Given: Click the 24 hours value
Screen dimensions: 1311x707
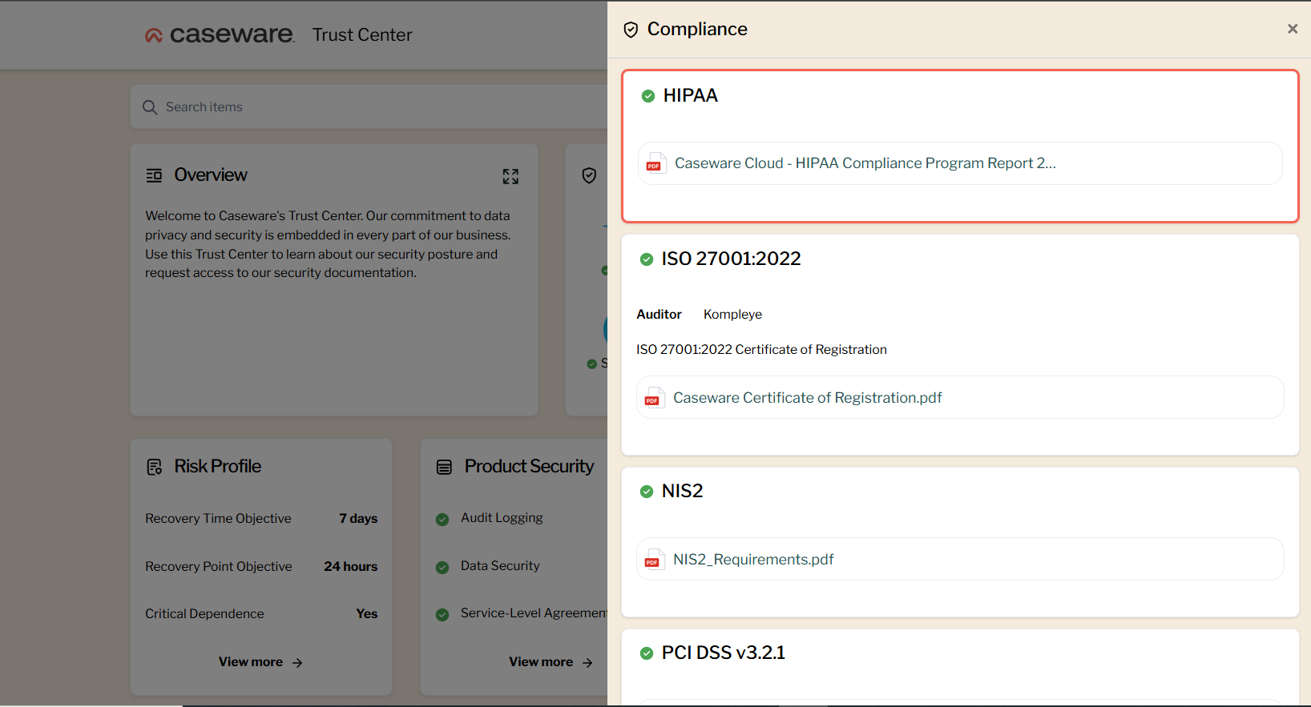Looking at the screenshot, I should [350, 567].
